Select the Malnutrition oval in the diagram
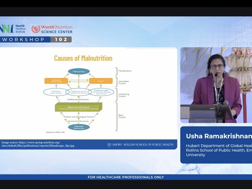The width and height of the screenshot is (252, 189). [x=79, y=72]
